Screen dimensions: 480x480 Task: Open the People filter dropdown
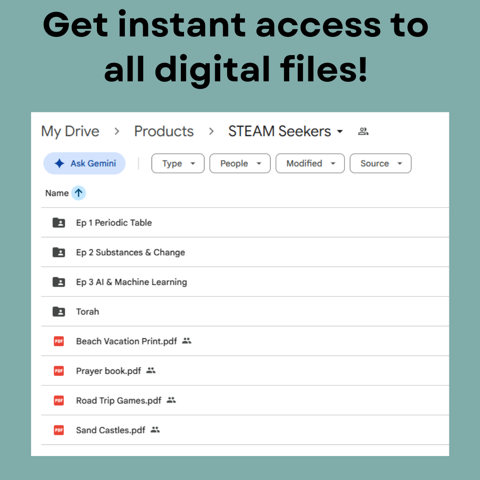[x=240, y=164]
